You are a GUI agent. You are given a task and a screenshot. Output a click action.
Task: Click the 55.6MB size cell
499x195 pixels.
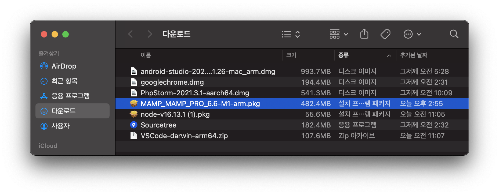[x=318, y=114]
